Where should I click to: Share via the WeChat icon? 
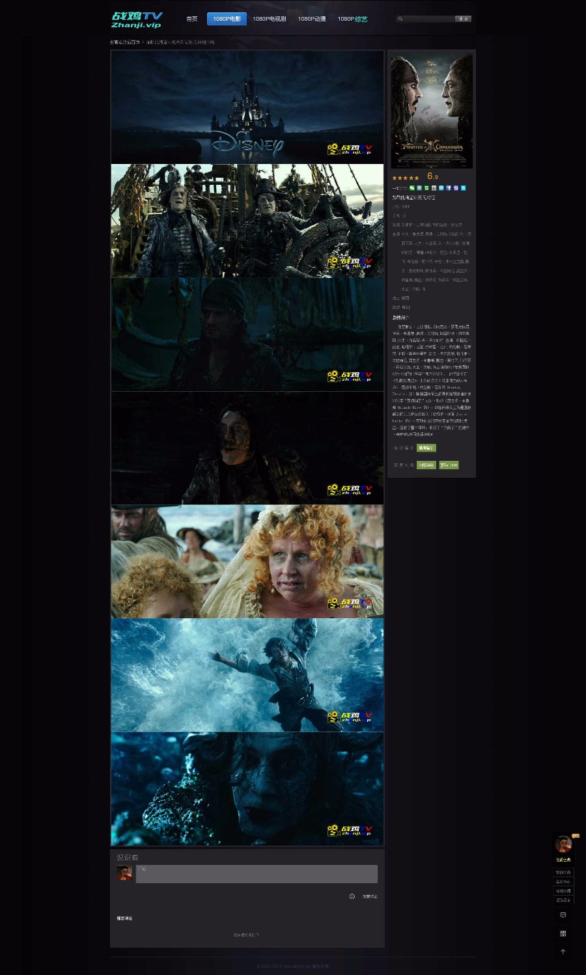point(412,188)
